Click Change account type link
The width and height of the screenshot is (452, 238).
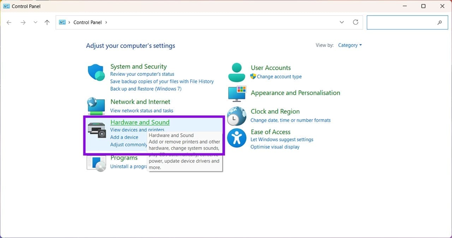pos(279,77)
